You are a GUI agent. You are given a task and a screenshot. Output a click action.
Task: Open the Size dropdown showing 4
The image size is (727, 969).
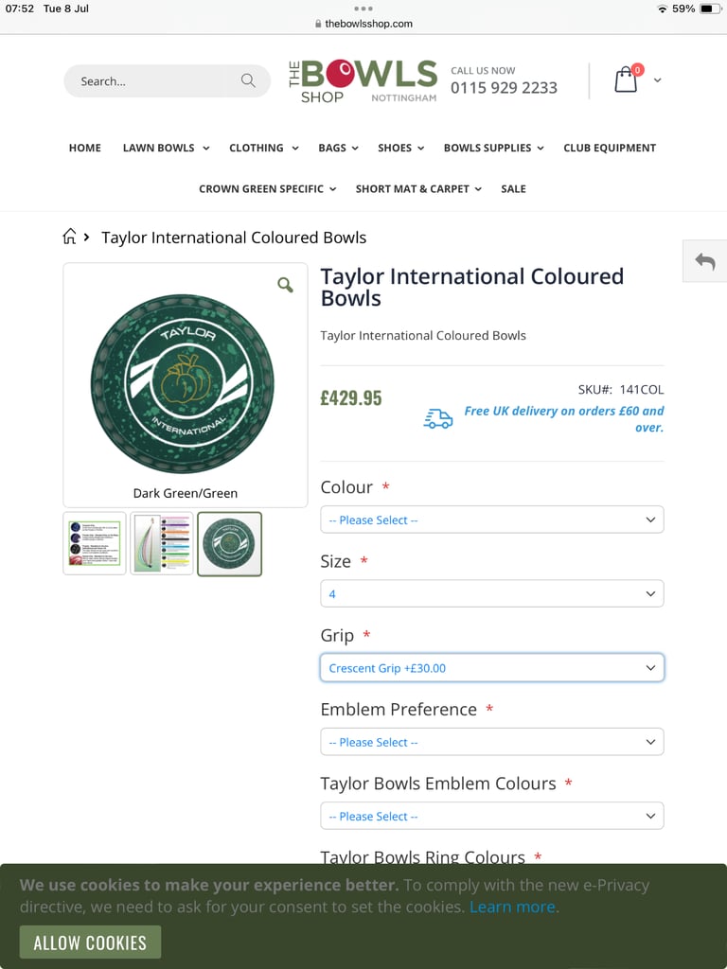pos(492,593)
